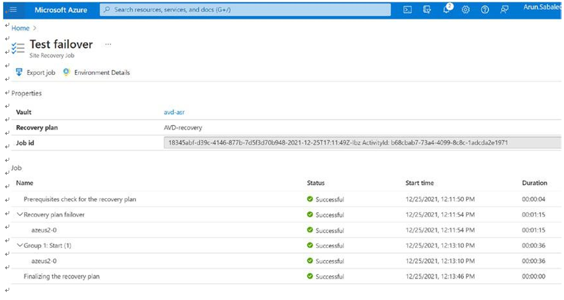
Task: Open the Arun.Sabale account menu
Action: click(x=542, y=7)
